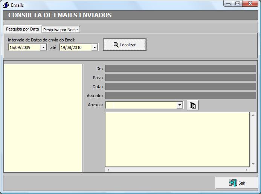Click inside the end date field
This screenshot has width=261, height=194.
click(x=75, y=47)
